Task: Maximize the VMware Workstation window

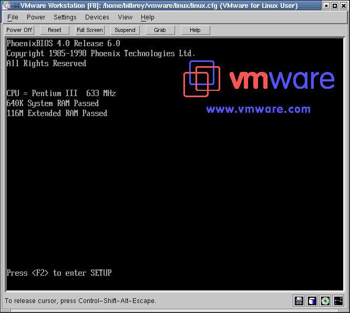Action: click(335, 6)
